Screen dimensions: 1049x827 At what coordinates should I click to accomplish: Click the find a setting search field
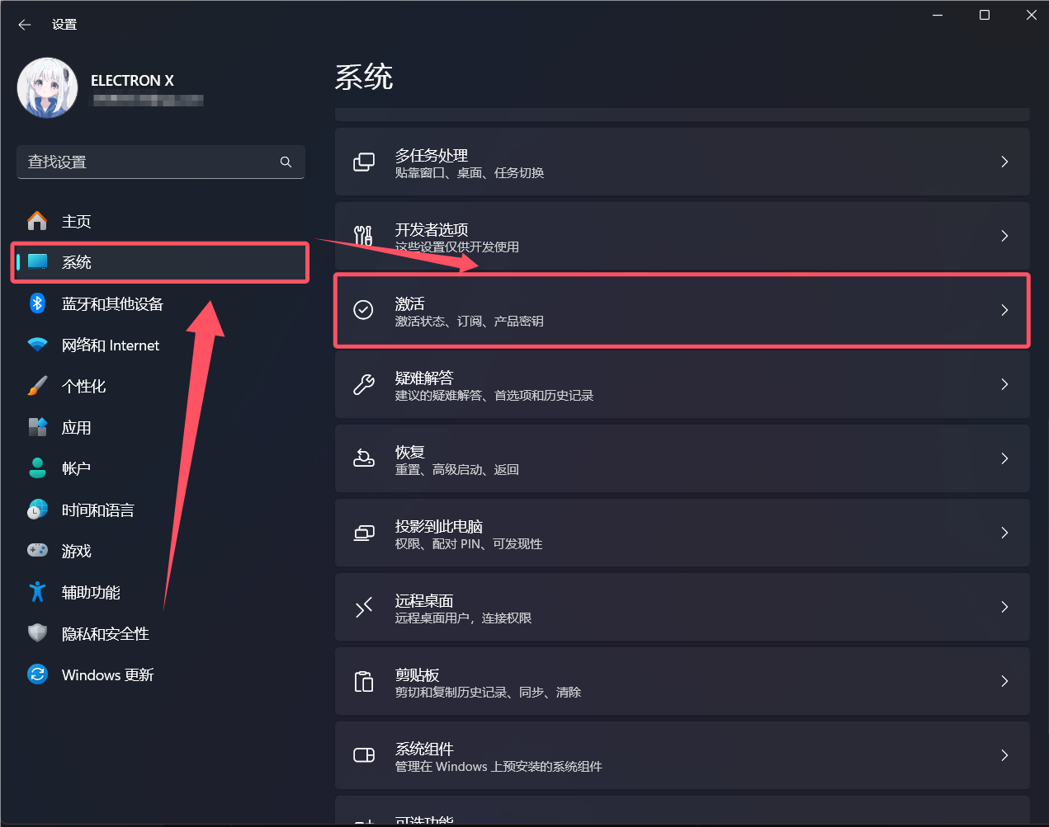pyautogui.click(x=149, y=162)
